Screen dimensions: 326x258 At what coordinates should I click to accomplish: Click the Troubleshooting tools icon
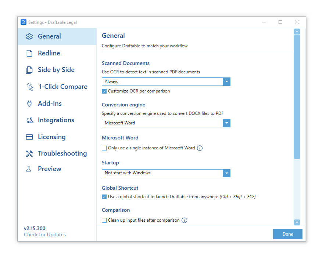[x=29, y=154]
